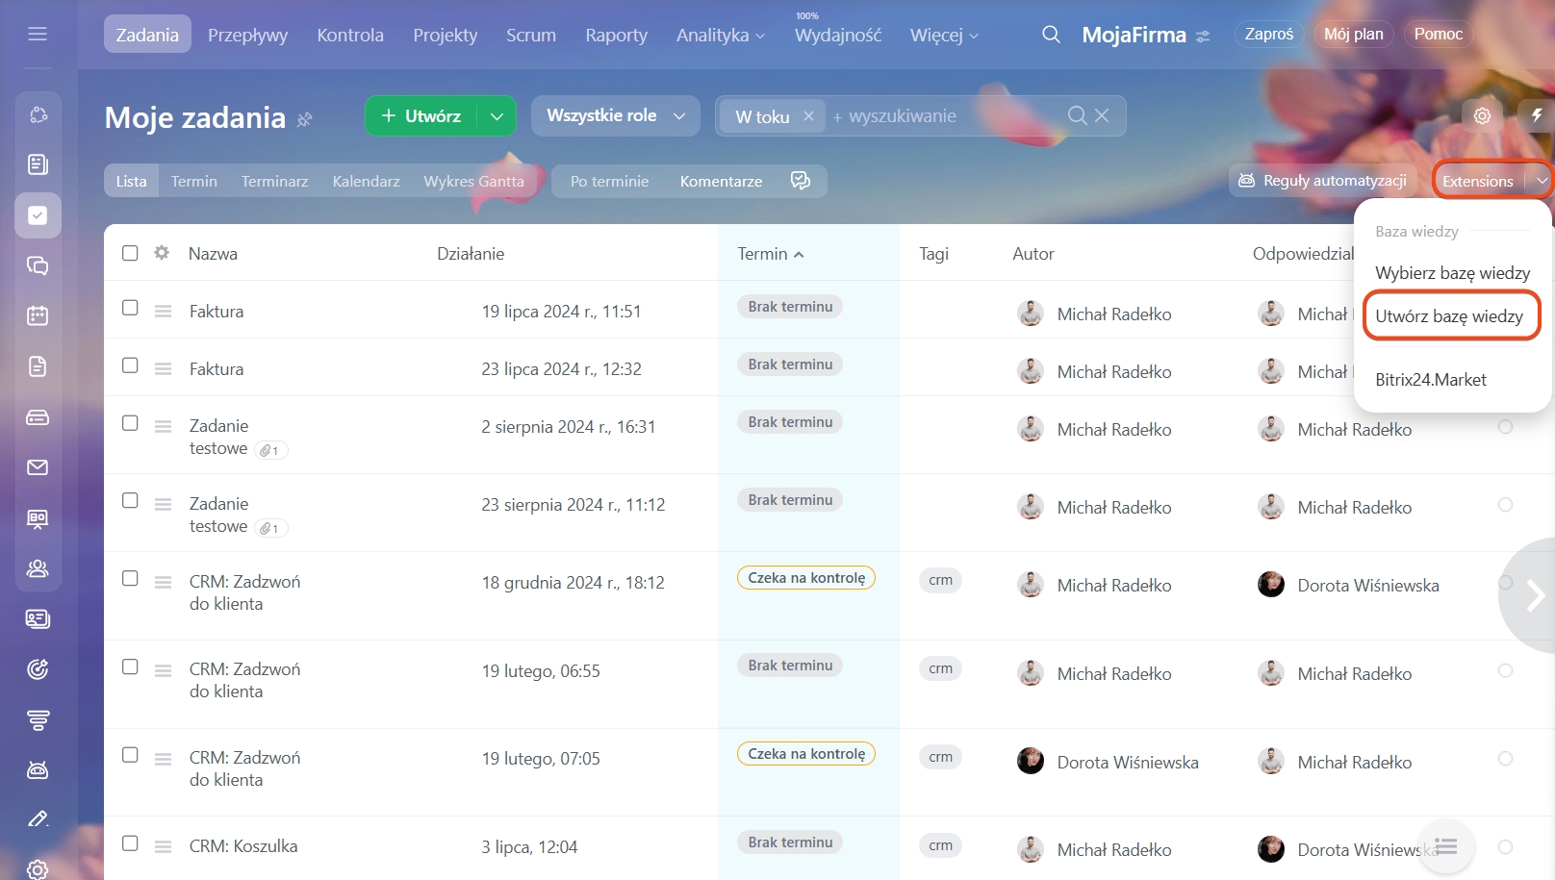Click the settings gear beside the lightning icon

pos(1482,115)
